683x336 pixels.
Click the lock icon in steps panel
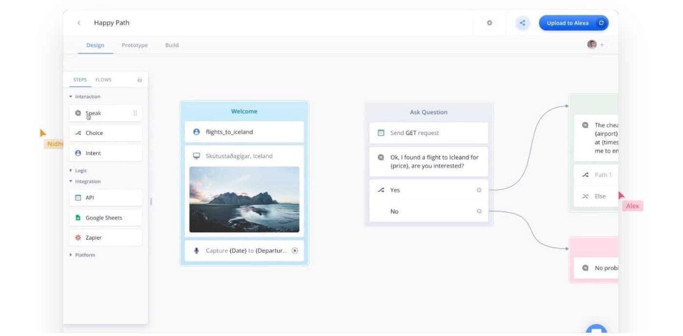click(140, 80)
